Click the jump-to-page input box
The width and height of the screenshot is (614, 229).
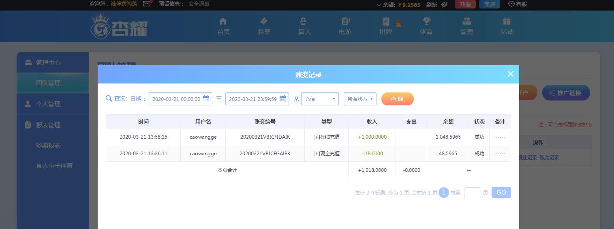click(472, 193)
